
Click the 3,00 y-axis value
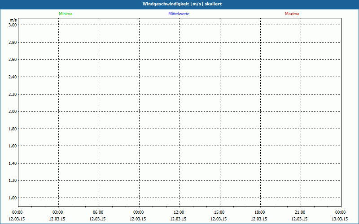point(13,25)
